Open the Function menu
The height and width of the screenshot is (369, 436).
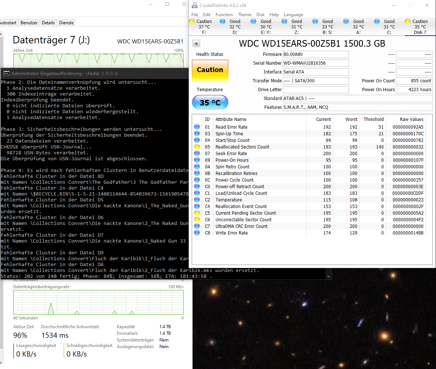coord(224,14)
